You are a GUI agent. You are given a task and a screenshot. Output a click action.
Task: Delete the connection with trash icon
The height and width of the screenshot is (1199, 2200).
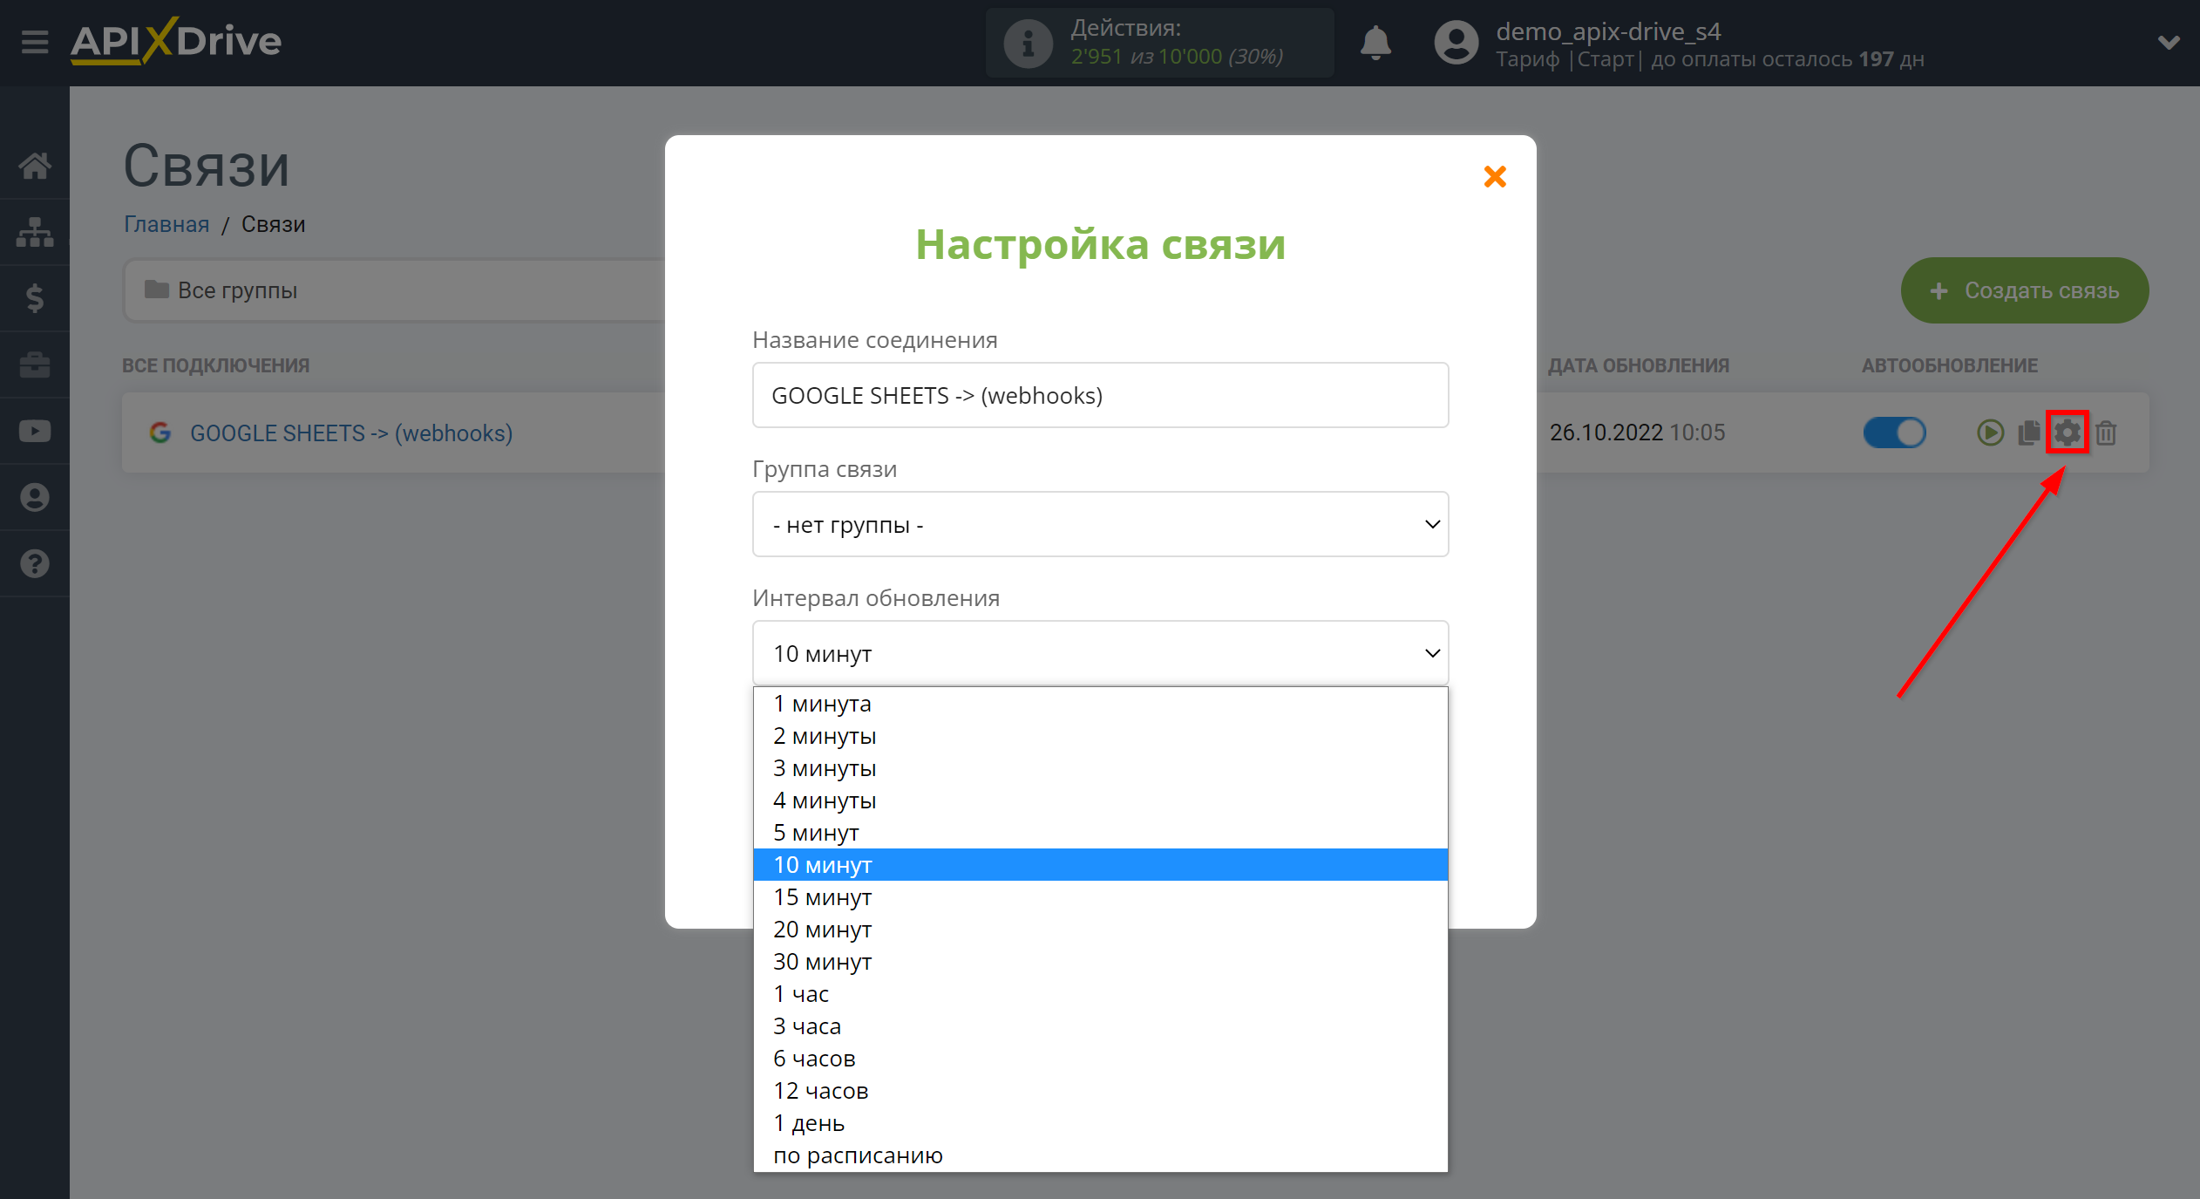click(2106, 433)
